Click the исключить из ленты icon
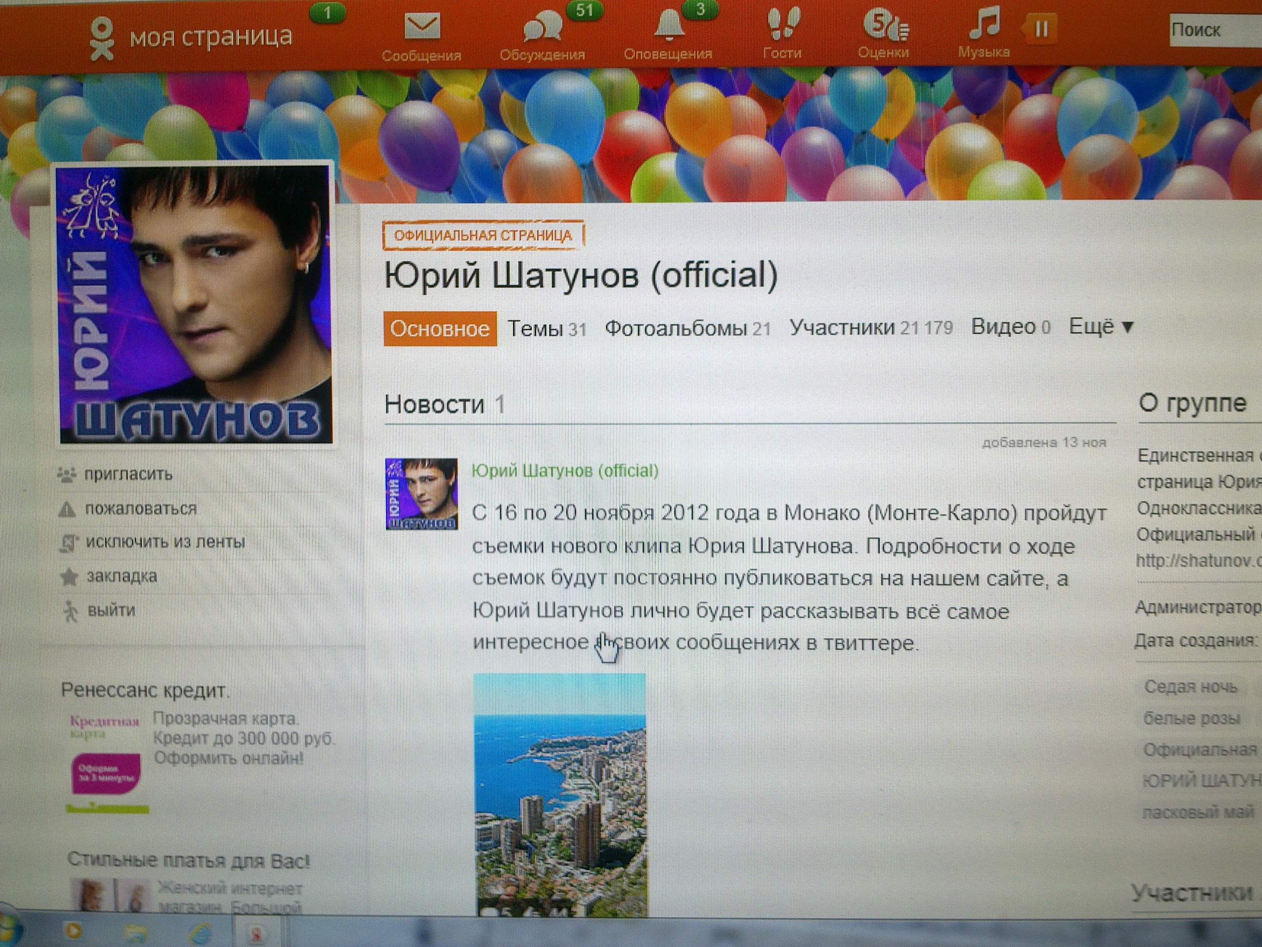The image size is (1262, 947). (69, 542)
